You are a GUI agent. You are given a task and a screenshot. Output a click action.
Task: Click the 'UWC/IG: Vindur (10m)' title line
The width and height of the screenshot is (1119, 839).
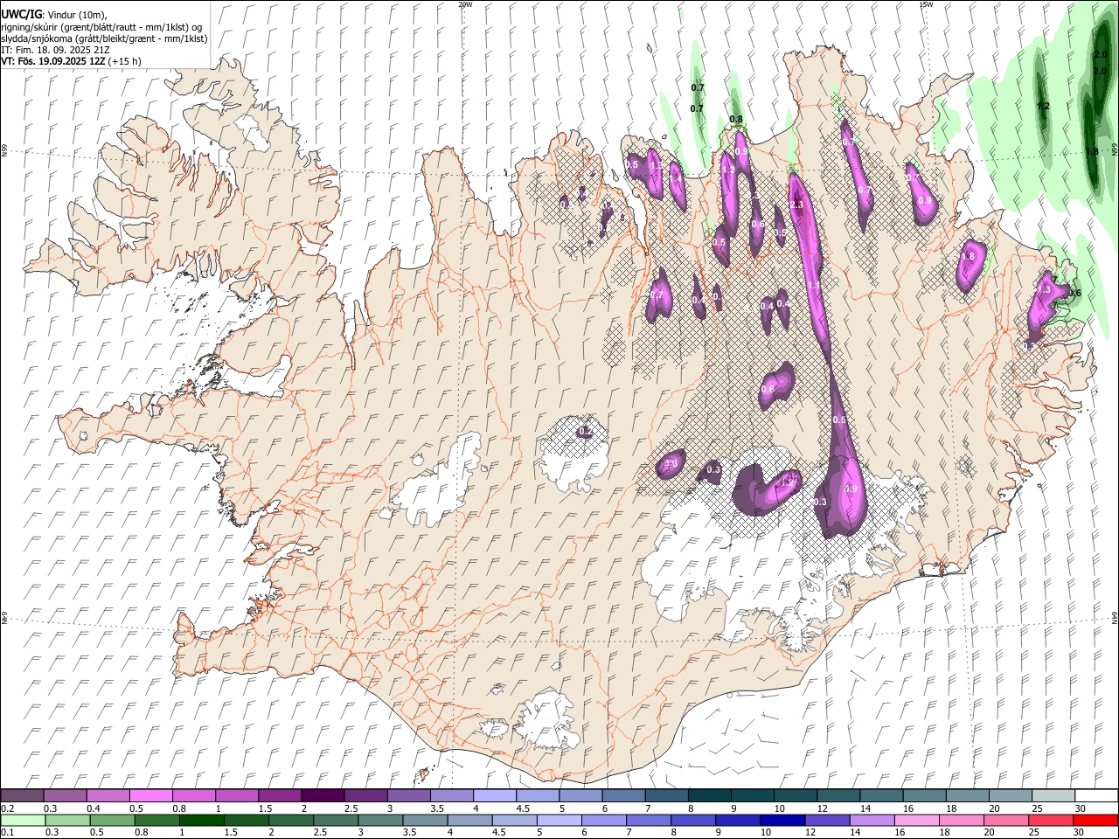pyautogui.click(x=54, y=15)
